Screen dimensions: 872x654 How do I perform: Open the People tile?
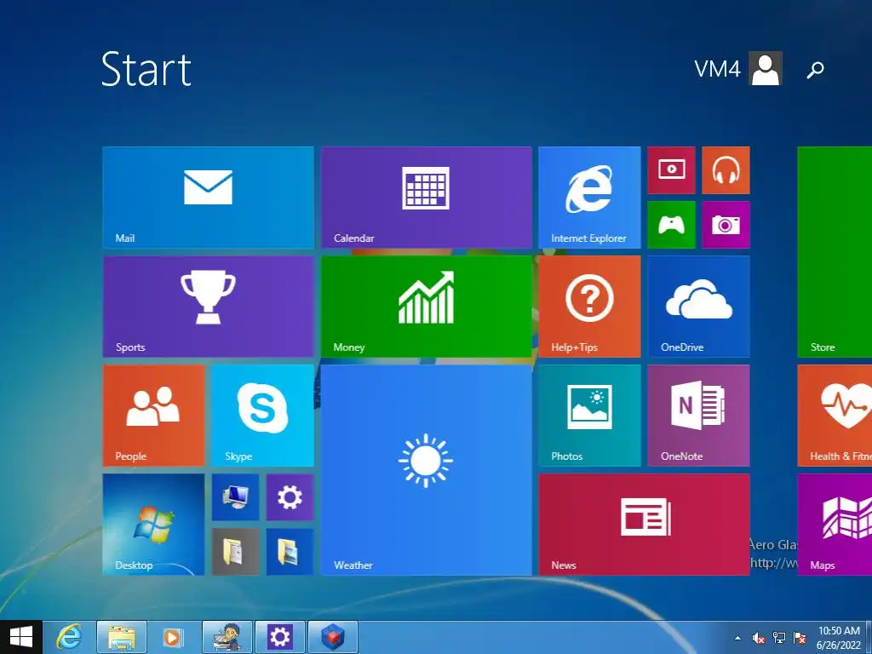[153, 415]
